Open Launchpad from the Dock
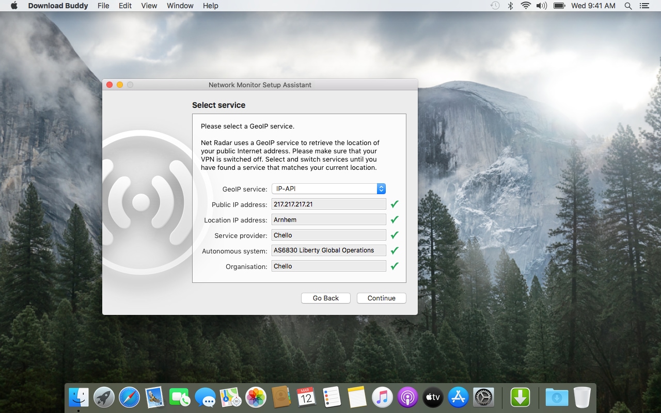Viewport: 661px width, 413px height. tap(104, 398)
